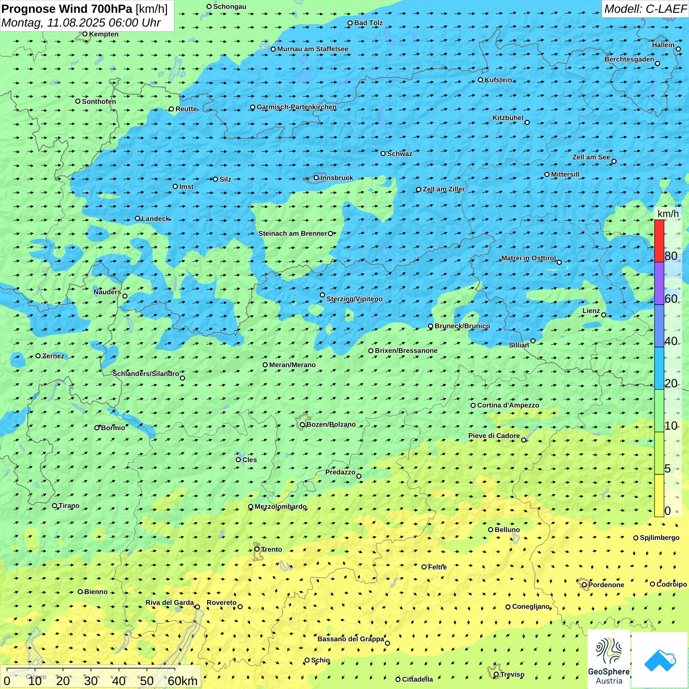Select the medium-blue 40–60 km/h legend color

point(659,326)
